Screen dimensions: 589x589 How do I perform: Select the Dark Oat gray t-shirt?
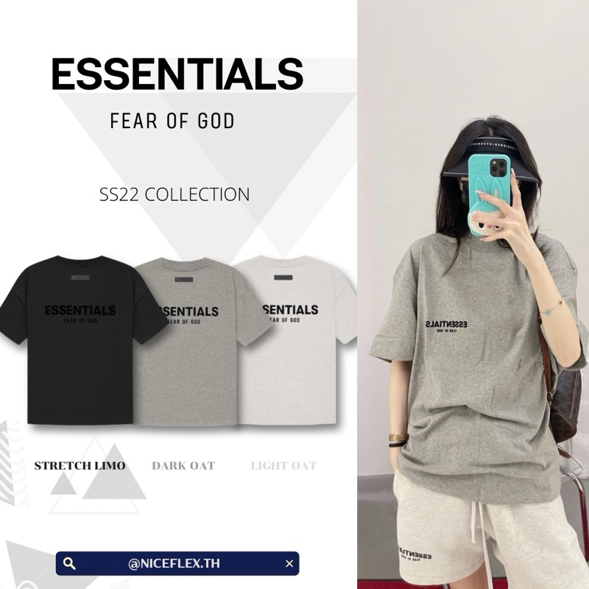tap(199, 342)
